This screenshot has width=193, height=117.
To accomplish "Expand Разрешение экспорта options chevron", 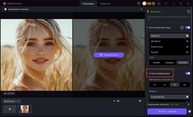I will pyautogui.click(x=188, y=104).
